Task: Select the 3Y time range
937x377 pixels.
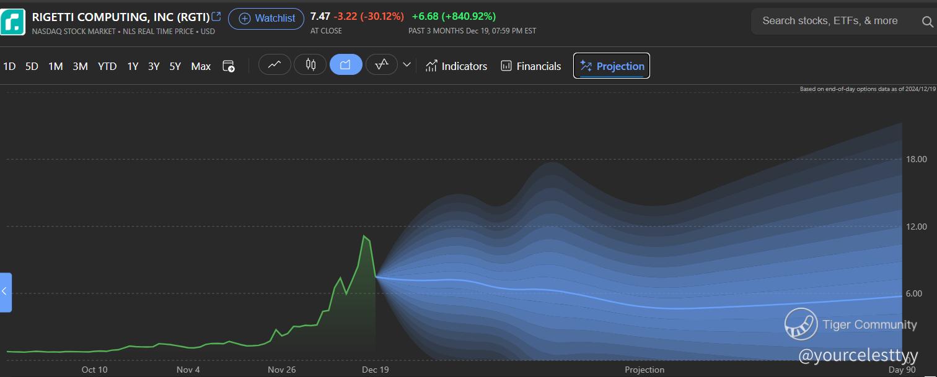Action: (x=154, y=66)
